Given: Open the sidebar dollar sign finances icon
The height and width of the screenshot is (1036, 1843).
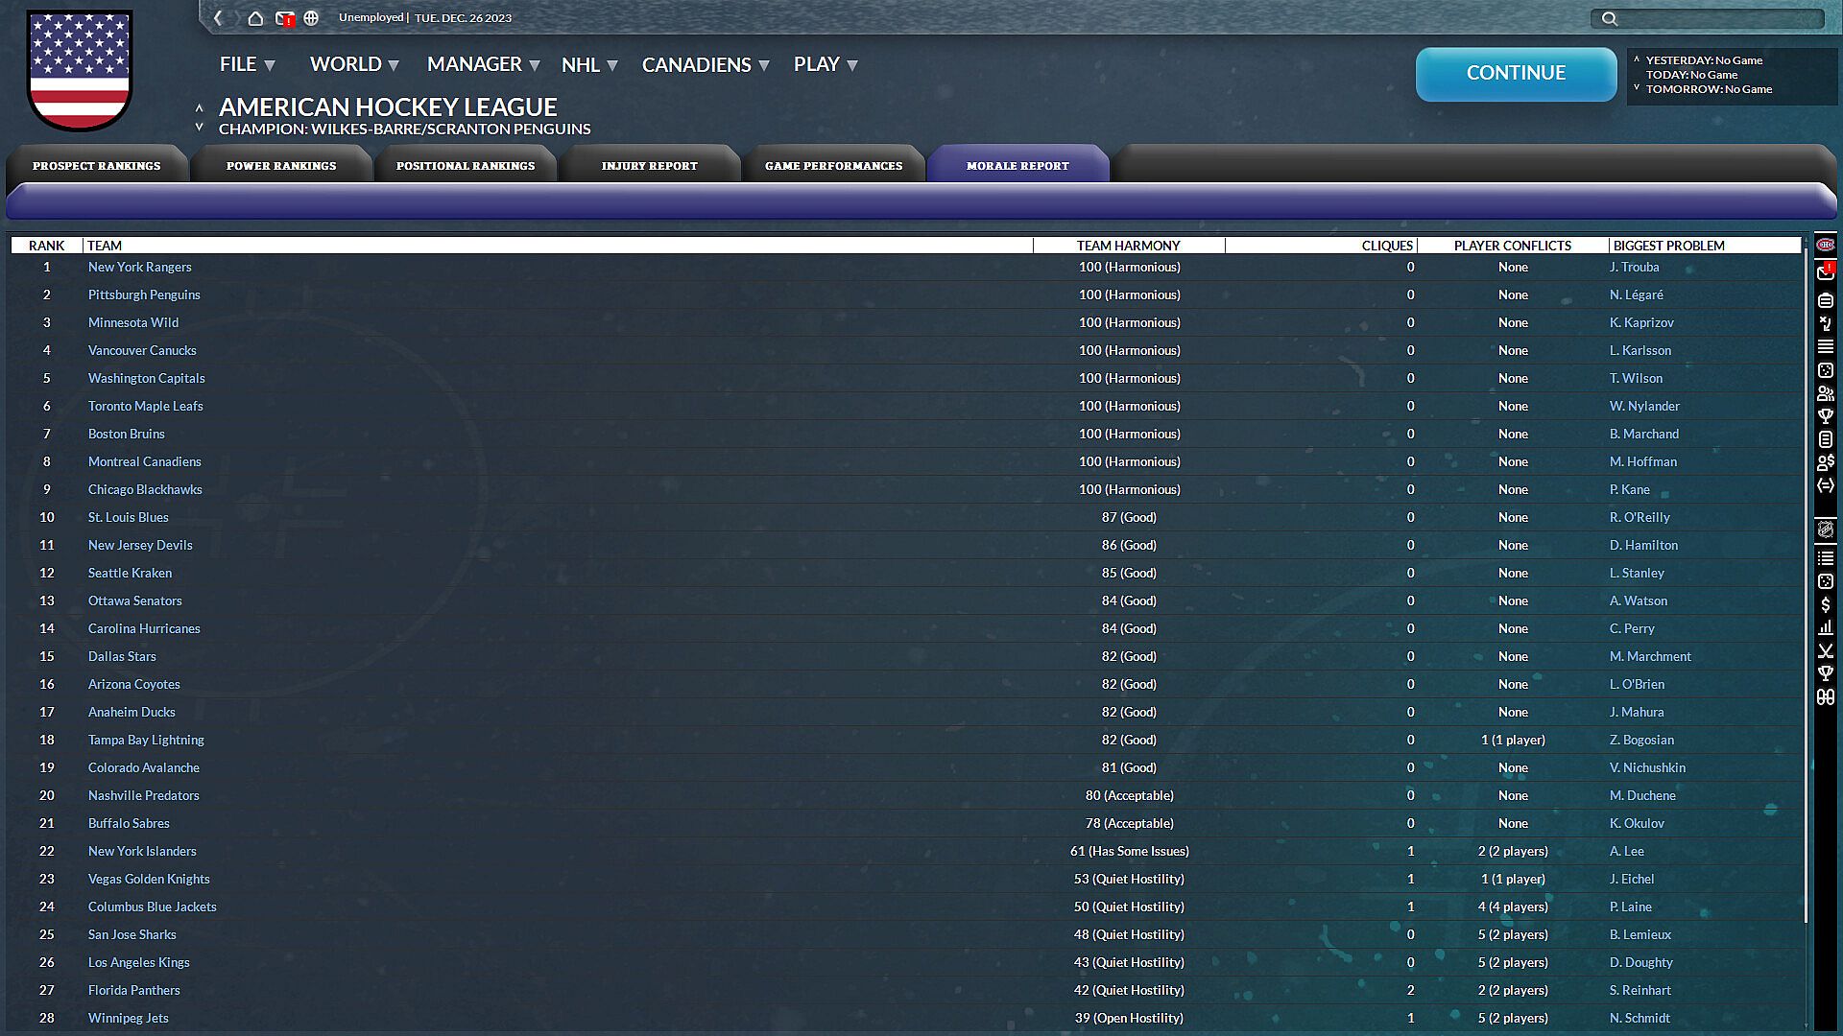Looking at the screenshot, I should coord(1825,604).
